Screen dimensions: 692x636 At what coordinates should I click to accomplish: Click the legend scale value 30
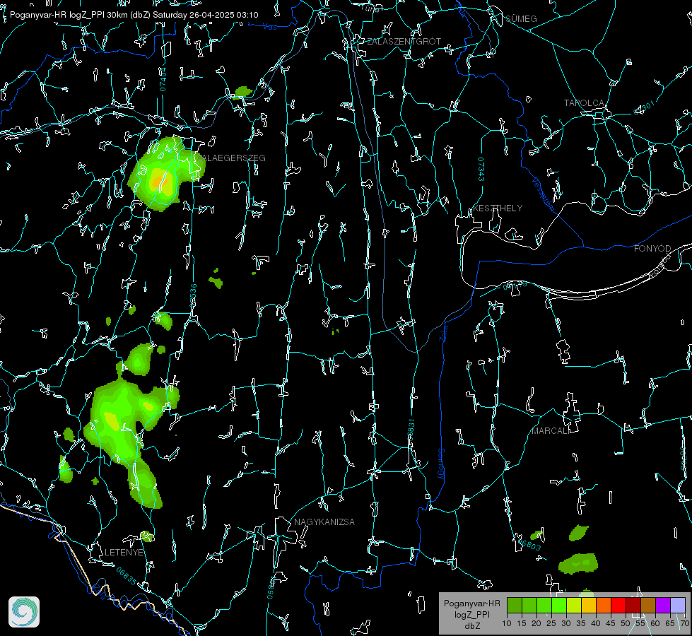[565, 623]
